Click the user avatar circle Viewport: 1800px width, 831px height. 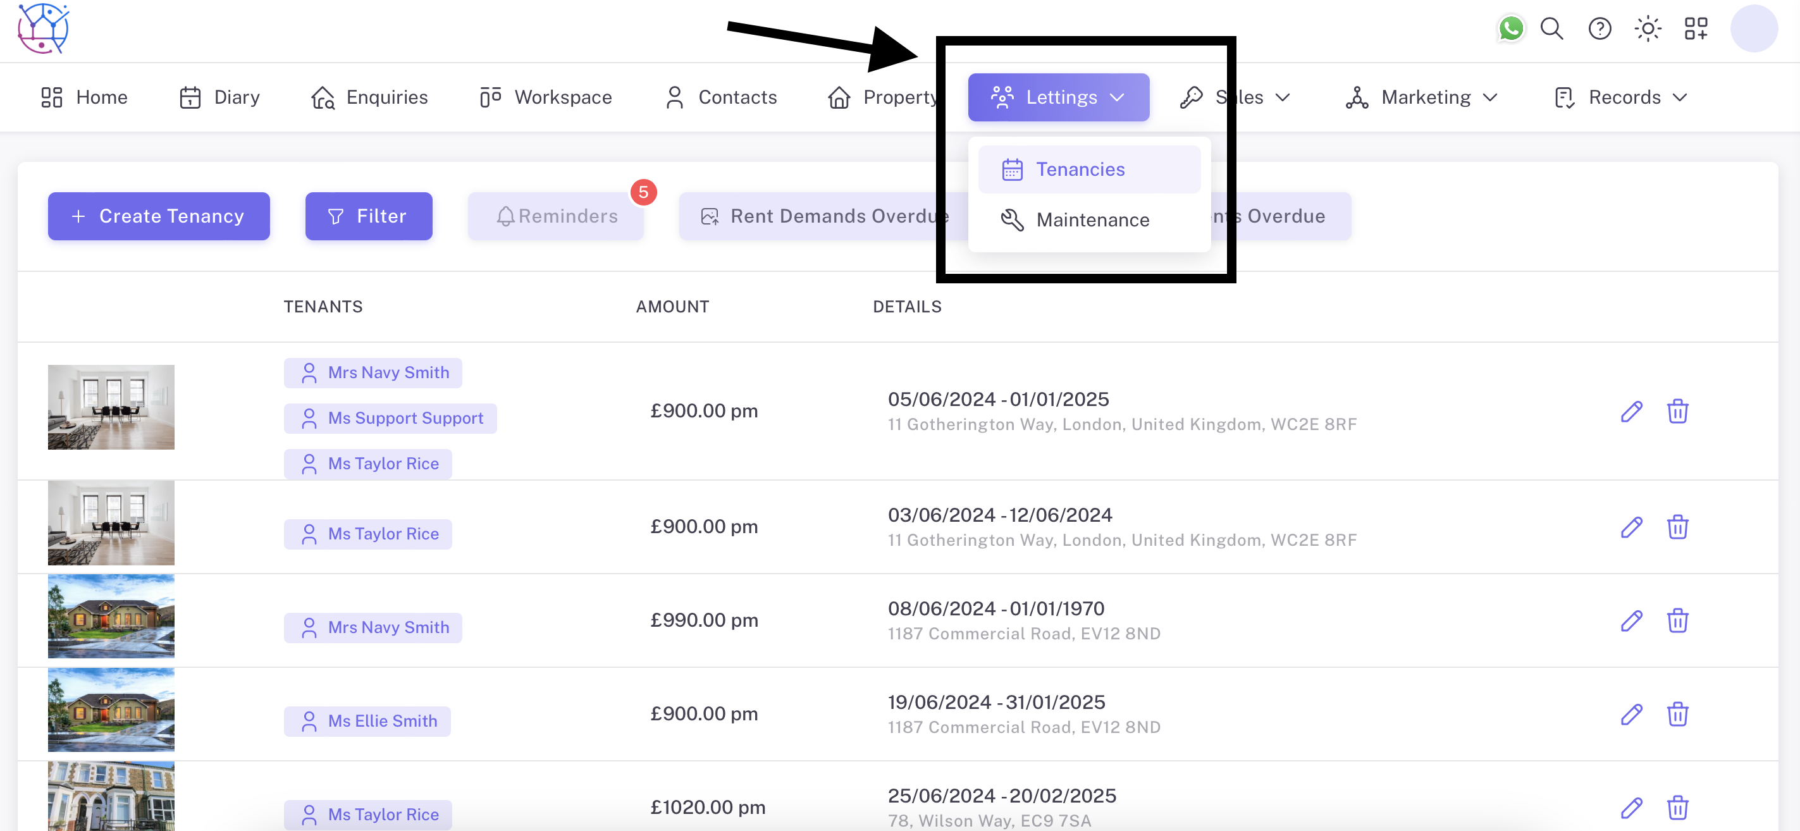click(1753, 28)
